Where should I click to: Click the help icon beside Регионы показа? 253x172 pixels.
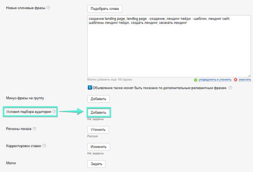coord(35,129)
